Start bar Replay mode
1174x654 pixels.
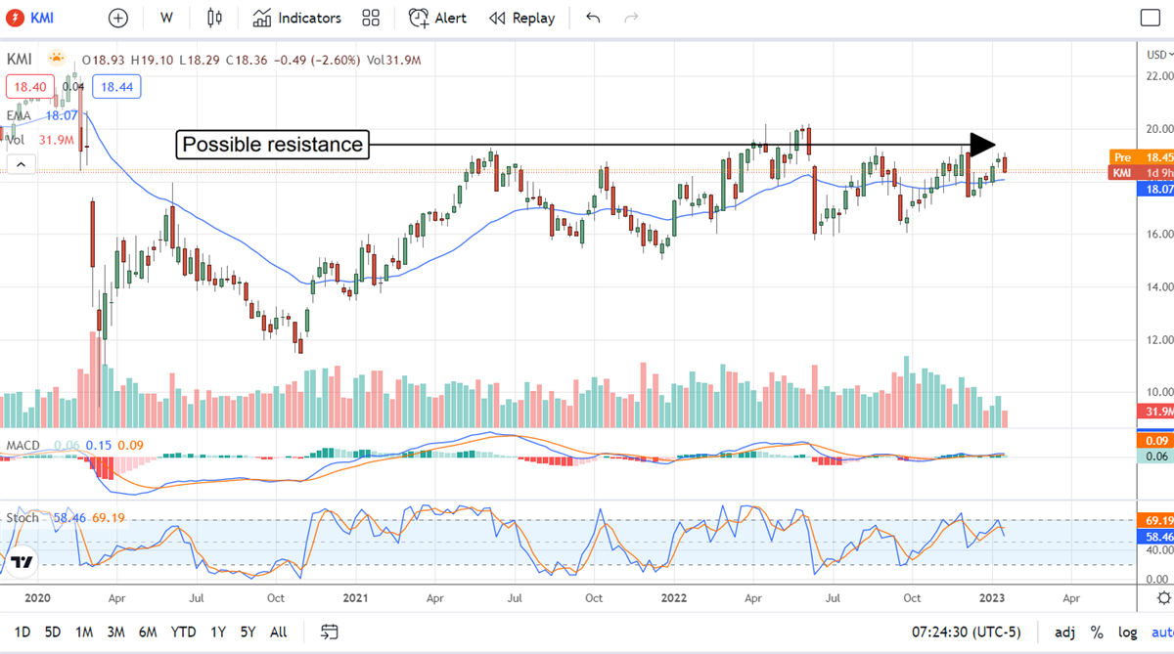click(x=521, y=18)
